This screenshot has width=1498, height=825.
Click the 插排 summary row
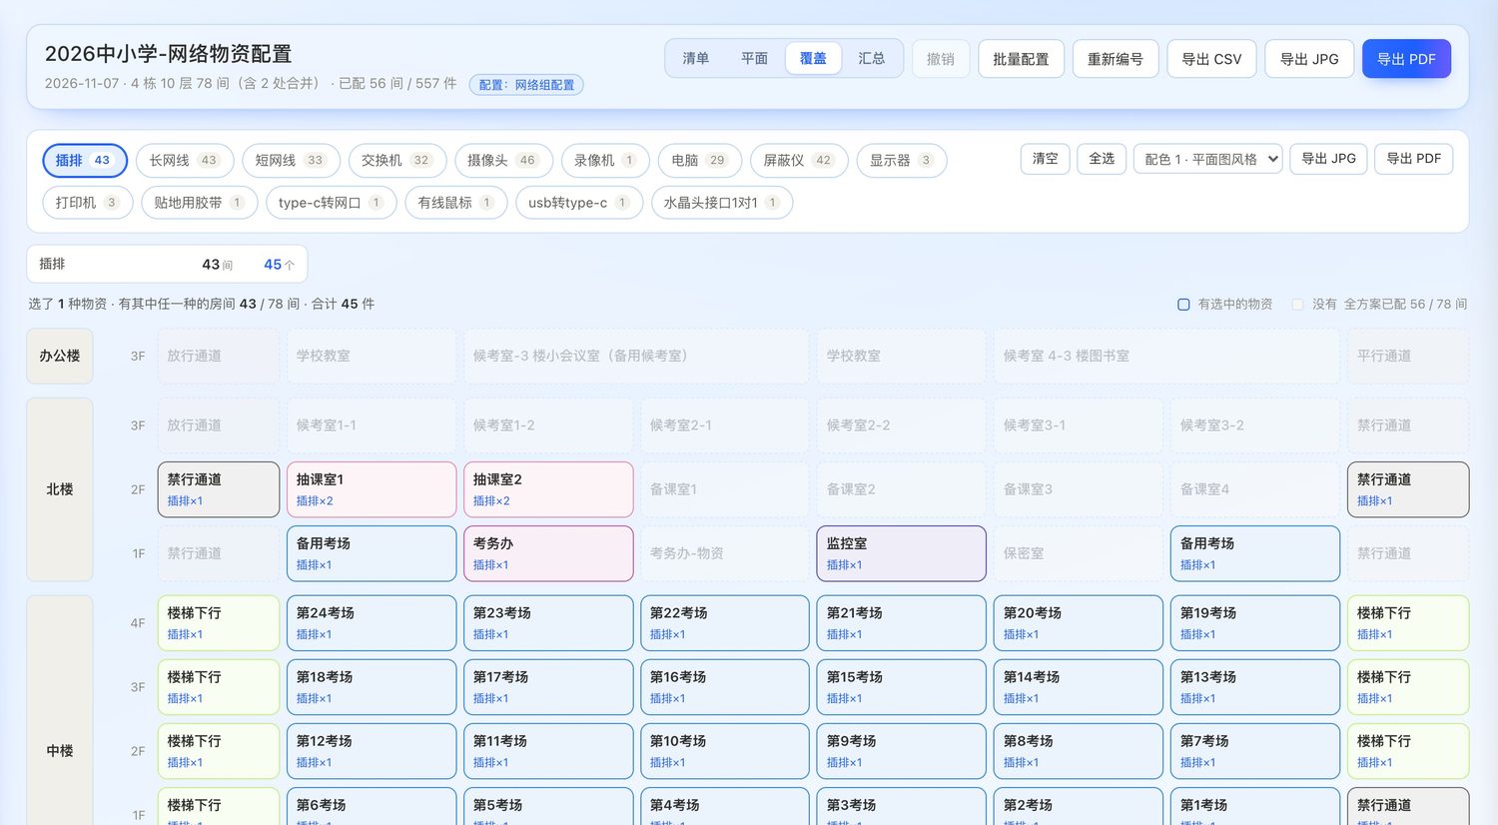tap(167, 264)
